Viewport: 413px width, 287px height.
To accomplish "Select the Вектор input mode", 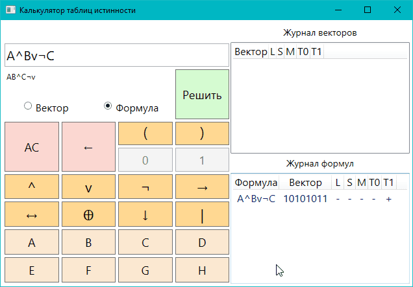I will click(28, 106).
